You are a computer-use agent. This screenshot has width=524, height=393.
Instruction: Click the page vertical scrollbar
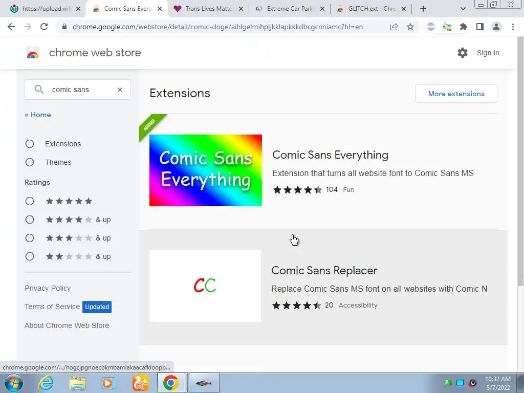click(x=520, y=160)
